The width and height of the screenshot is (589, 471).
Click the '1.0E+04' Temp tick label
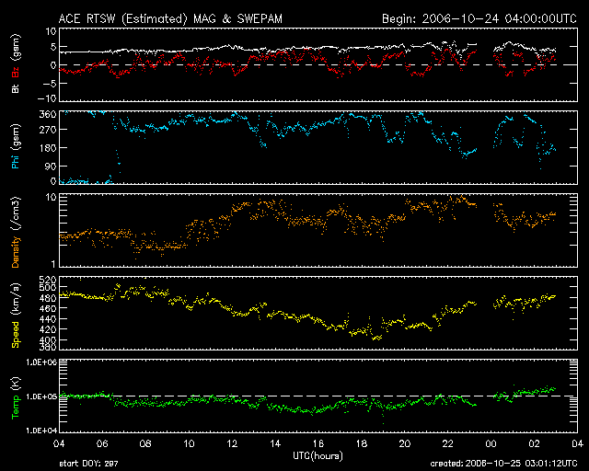pos(41,431)
